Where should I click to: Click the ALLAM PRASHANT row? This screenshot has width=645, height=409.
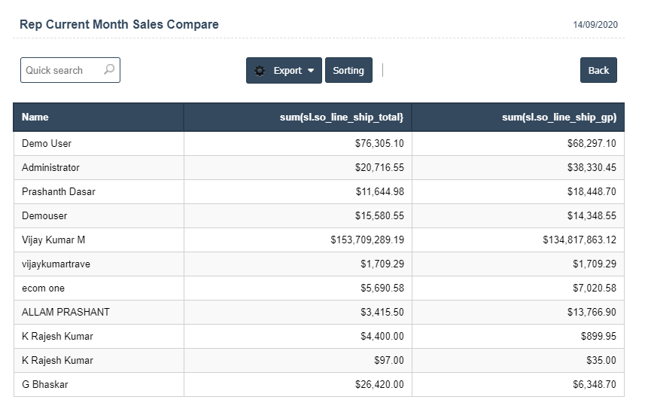coord(65,312)
